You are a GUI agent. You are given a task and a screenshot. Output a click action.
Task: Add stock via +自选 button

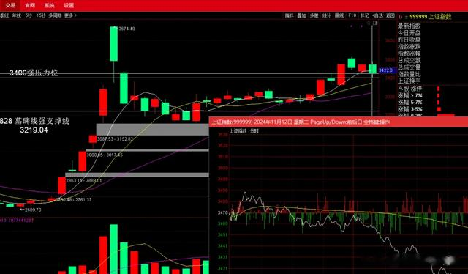[x=377, y=15]
